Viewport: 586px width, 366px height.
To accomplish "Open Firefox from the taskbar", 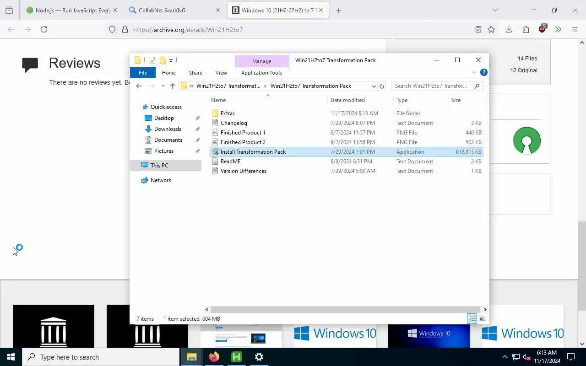I will [214, 357].
